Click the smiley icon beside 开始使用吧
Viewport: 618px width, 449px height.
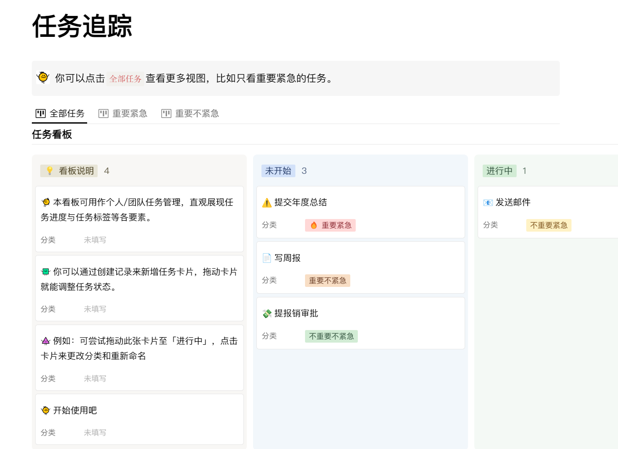pyautogui.click(x=46, y=410)
